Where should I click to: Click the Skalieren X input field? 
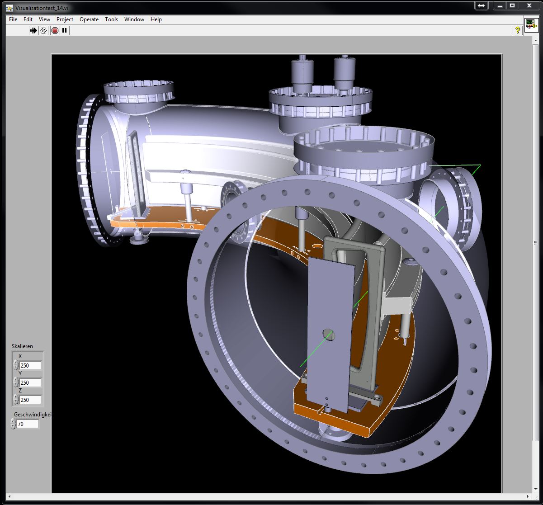pyautogui.click(x=30, y=366)
